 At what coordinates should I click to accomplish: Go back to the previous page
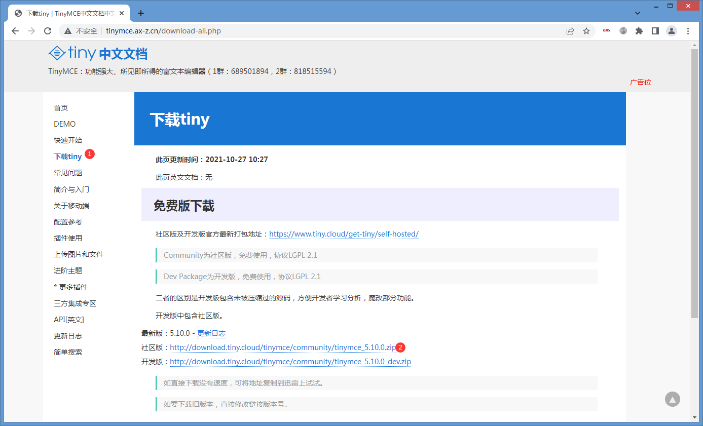(15, 31)
